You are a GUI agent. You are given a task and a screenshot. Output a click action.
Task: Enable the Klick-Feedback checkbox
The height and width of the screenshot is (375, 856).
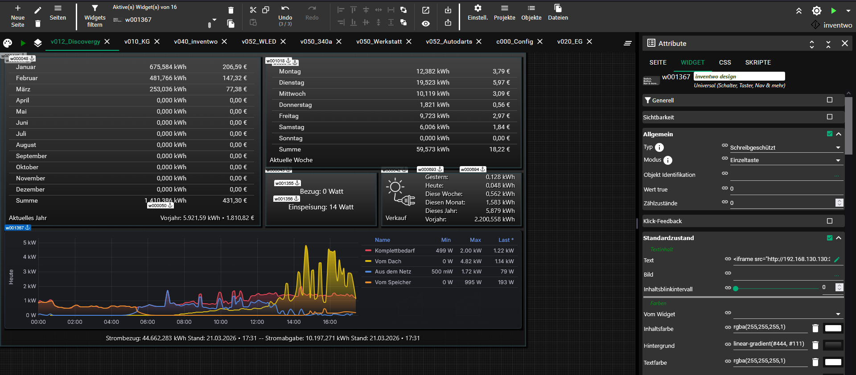tap(829, 221)
